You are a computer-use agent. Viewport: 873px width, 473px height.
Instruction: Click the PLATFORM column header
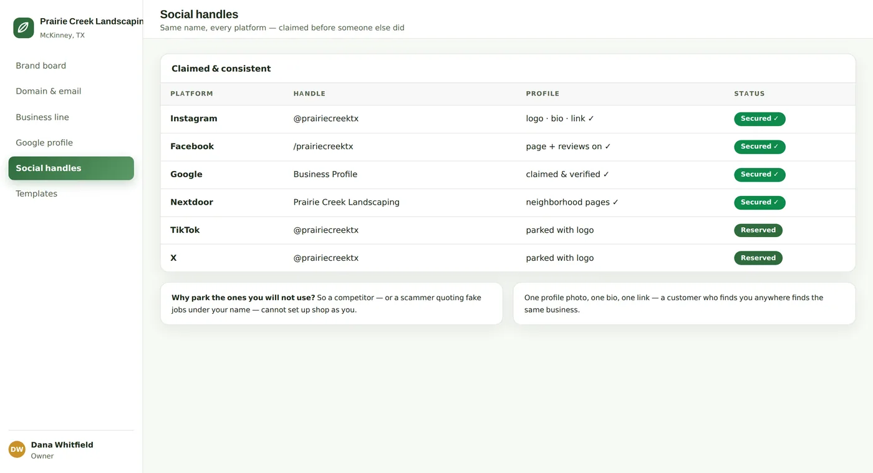click(x=191, y=94)
